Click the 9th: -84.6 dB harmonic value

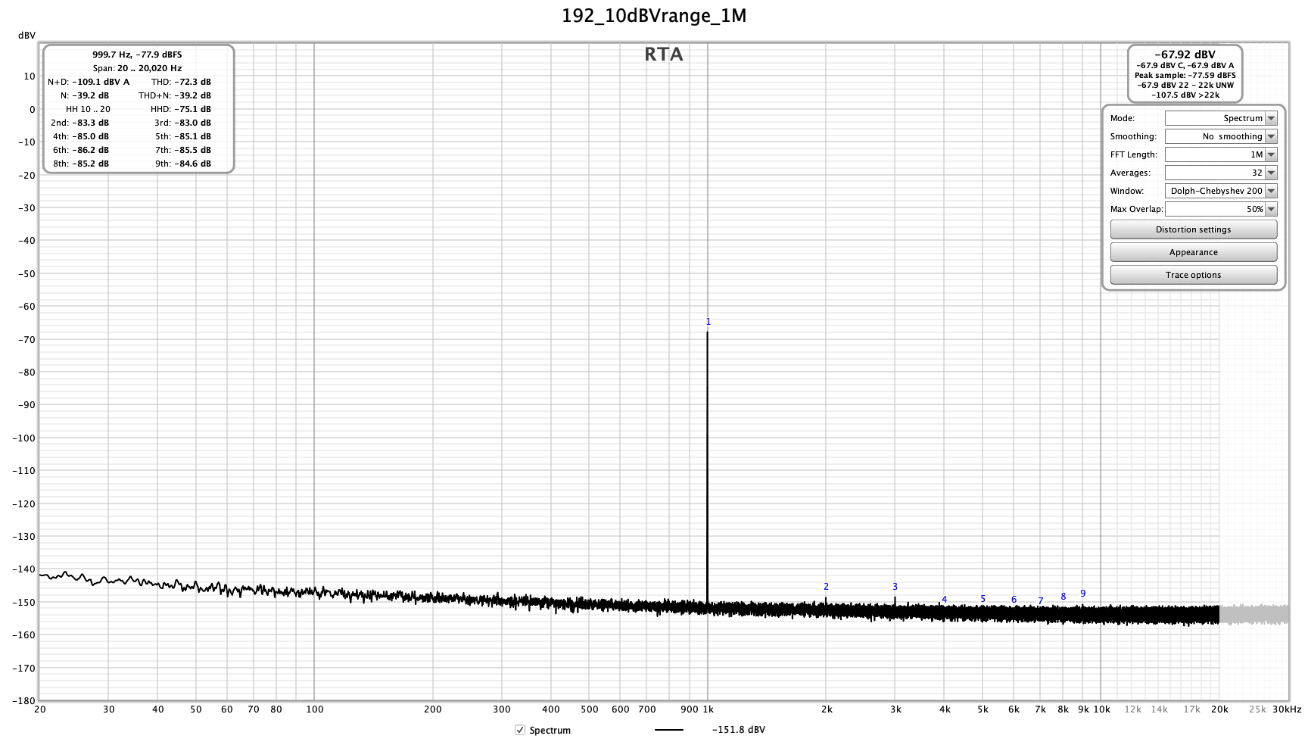pyautogui.click(x=182, y=164)
